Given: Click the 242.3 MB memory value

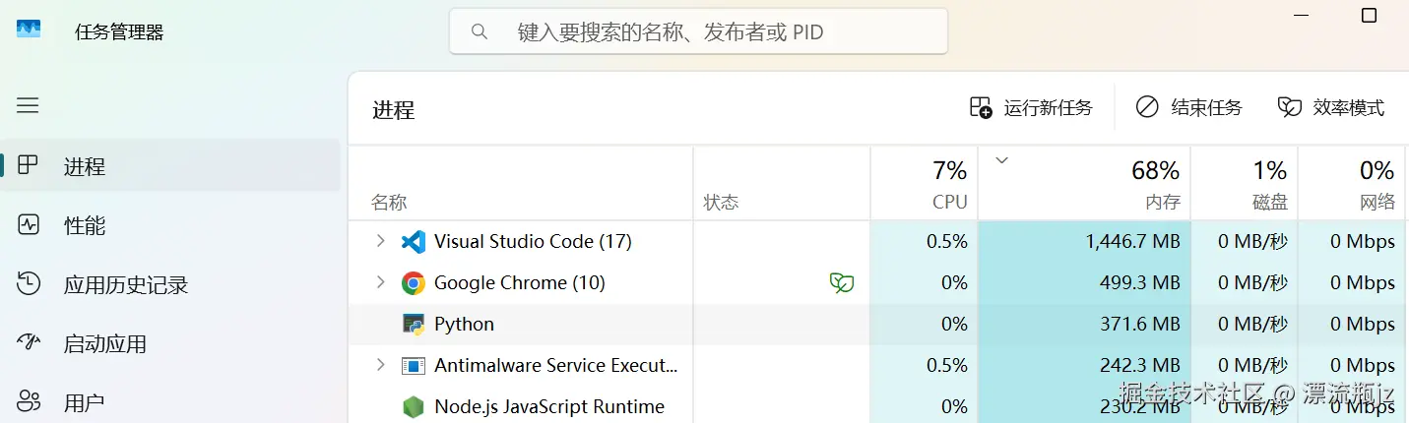Looking at the screenshot, I should coord(1139,366).
